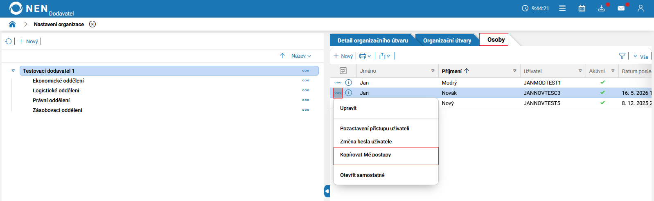Choose Otevřít samostatně
654x201 pixels.
tap(386, 175)
